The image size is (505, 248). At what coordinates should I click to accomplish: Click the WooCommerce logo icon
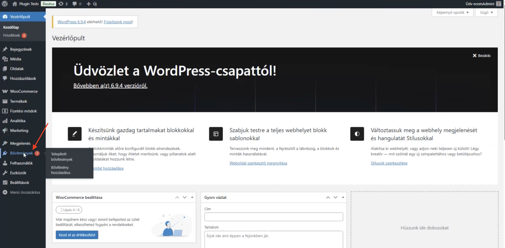tap(5, 91)
